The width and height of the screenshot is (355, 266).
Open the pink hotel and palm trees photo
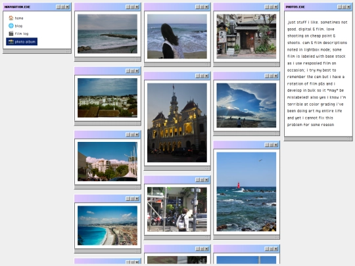pos(107,162)
